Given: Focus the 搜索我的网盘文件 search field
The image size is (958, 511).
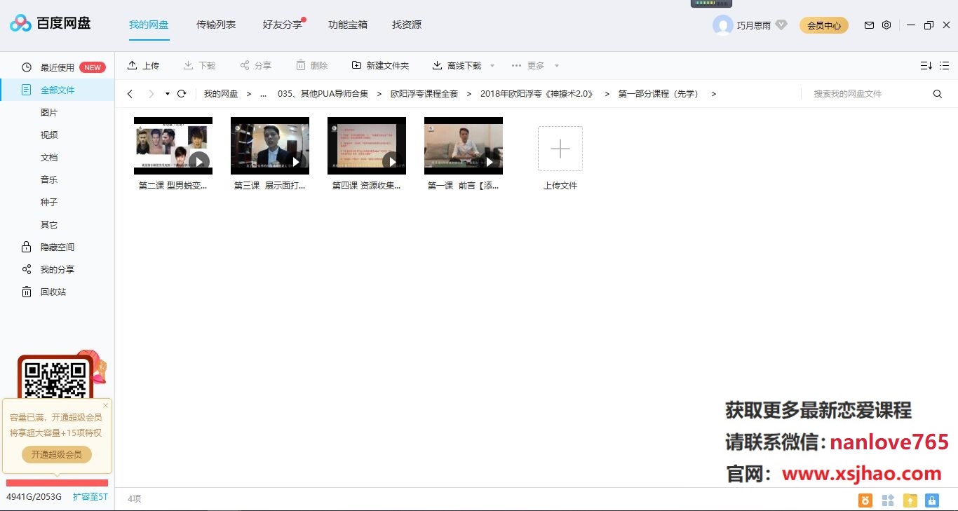Looking at the screenshot, I should (x=866, y=93).
